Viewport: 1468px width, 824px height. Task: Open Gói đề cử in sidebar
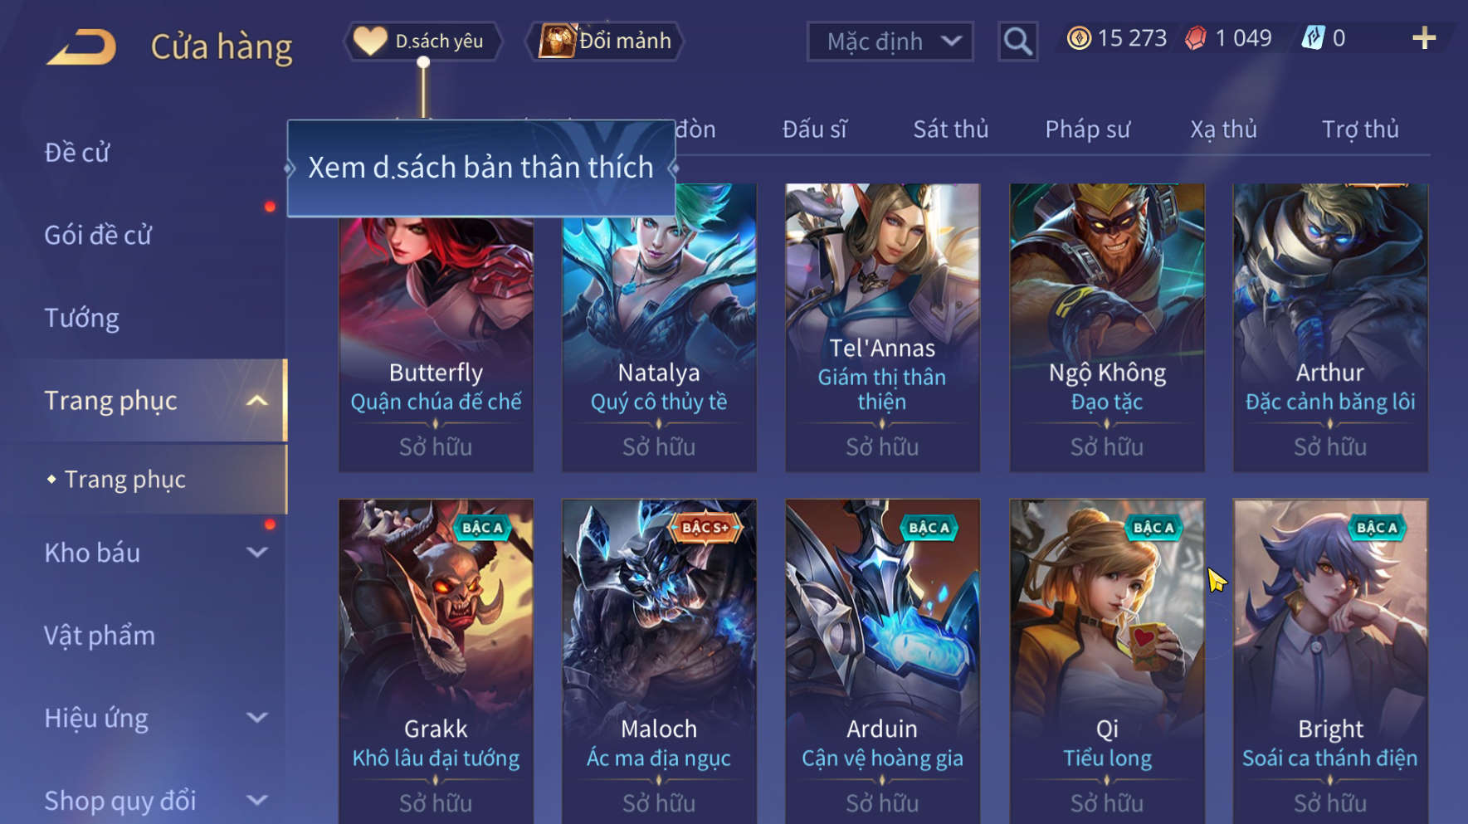(x=98, y=235)
